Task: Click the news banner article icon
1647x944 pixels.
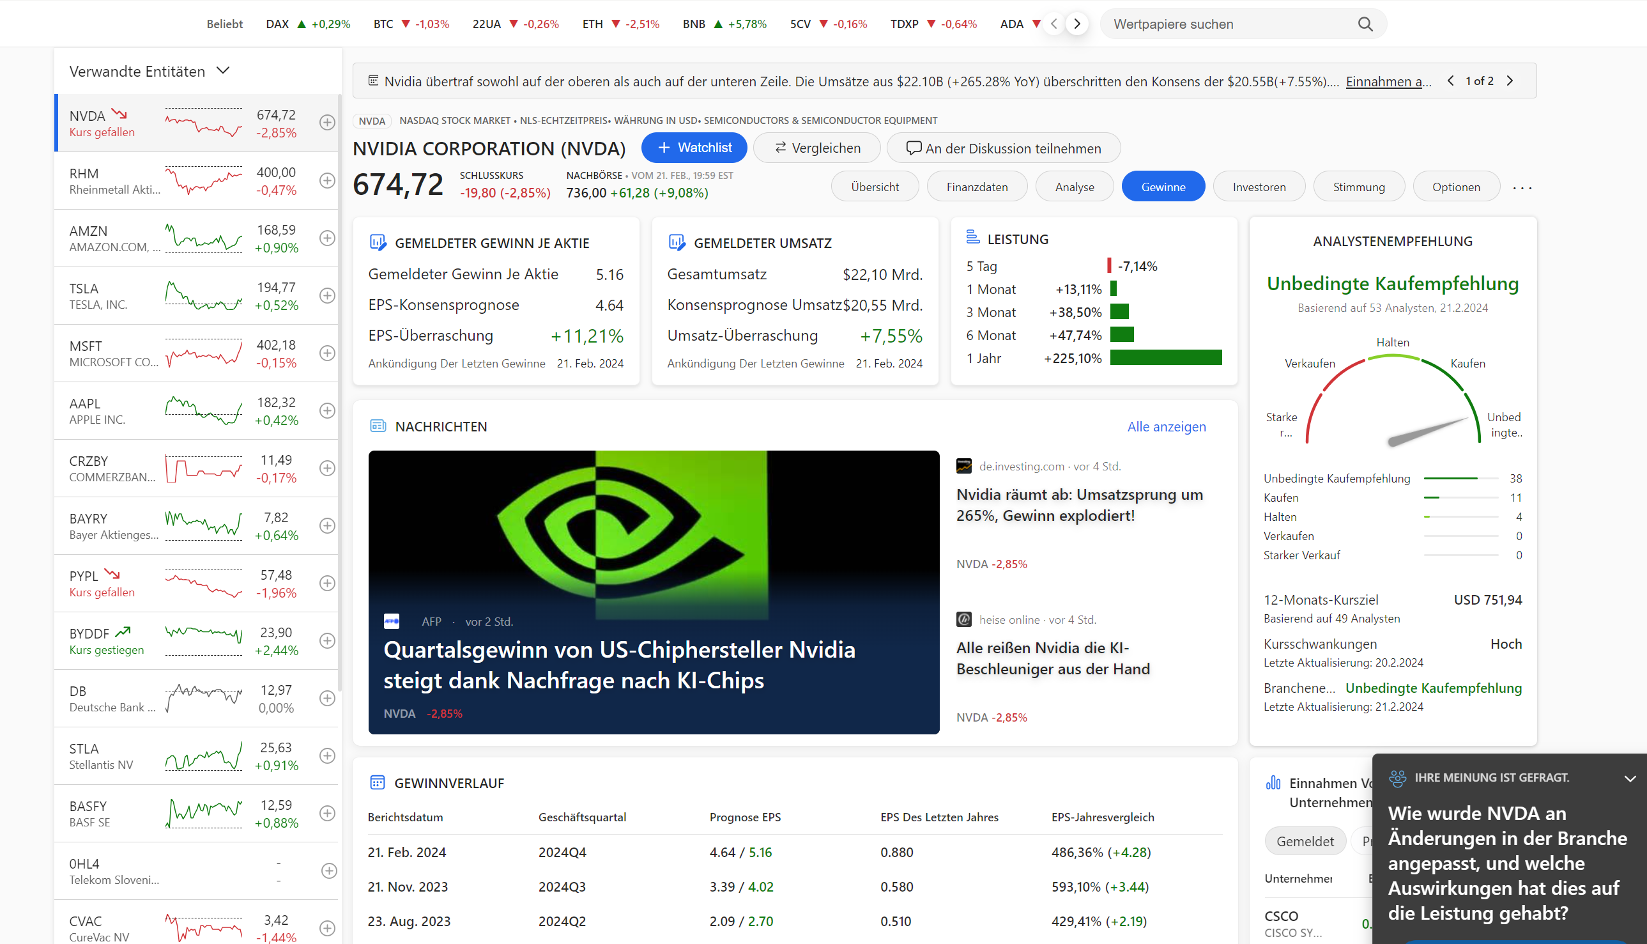Action: click(x=373, y=81)
